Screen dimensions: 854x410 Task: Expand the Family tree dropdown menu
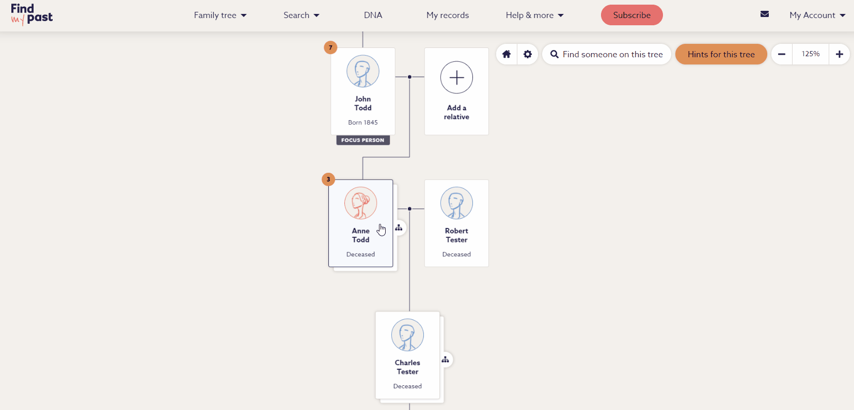pos(220,15)
